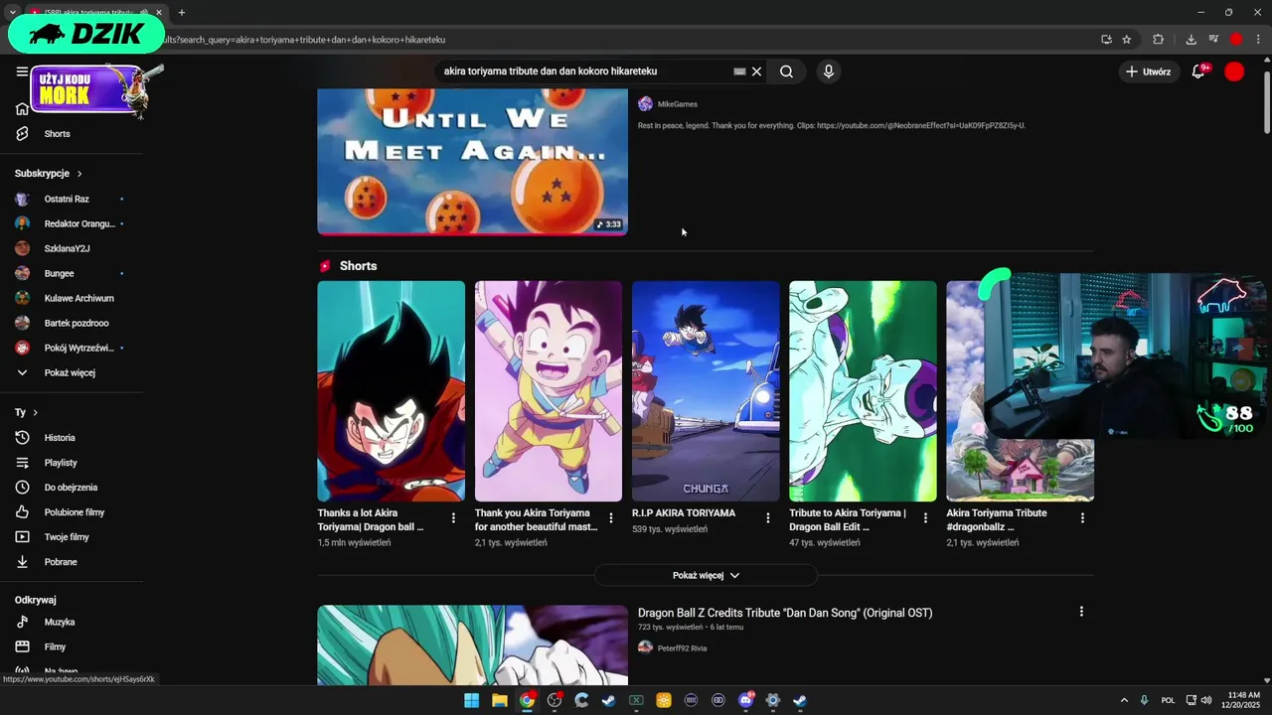Open R.I.P AKIRA TORIYAMA short thumbnail
The width and height of the screenshot is (1272, 715).
(x=706, y=391)
